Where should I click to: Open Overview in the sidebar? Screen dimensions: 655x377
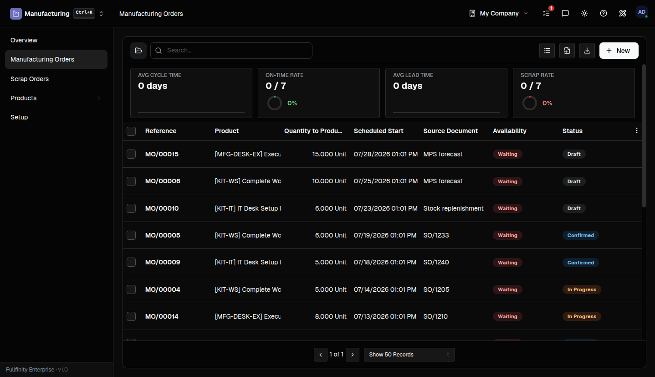tap(56, 40)
